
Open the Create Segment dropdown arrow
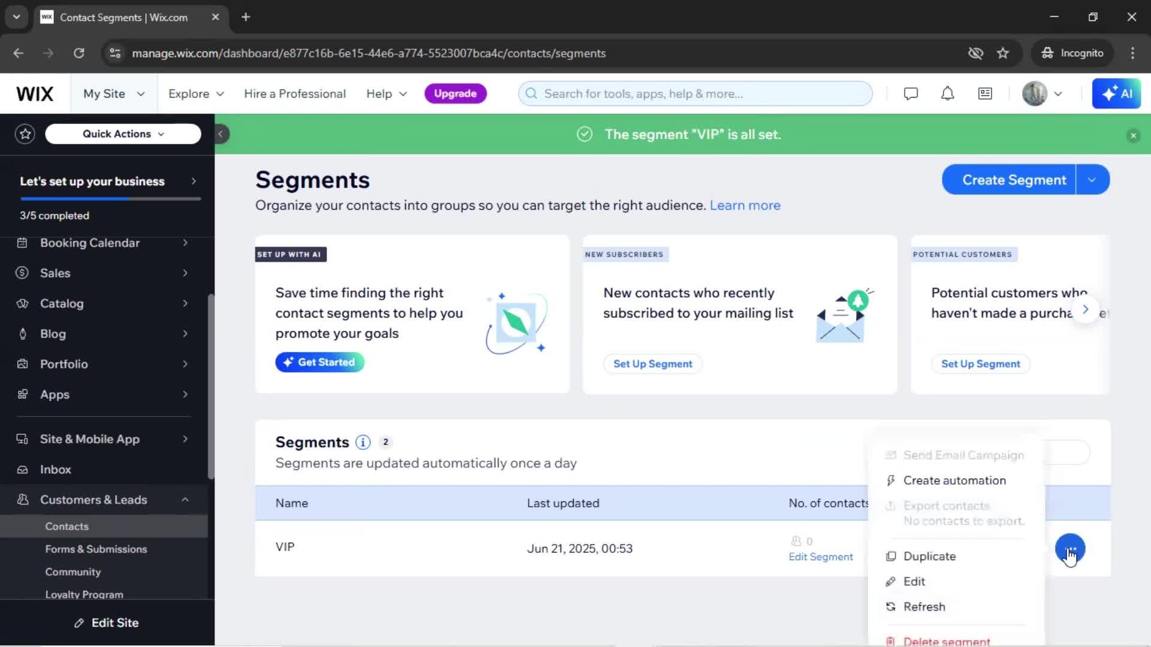pos(1092,180)
